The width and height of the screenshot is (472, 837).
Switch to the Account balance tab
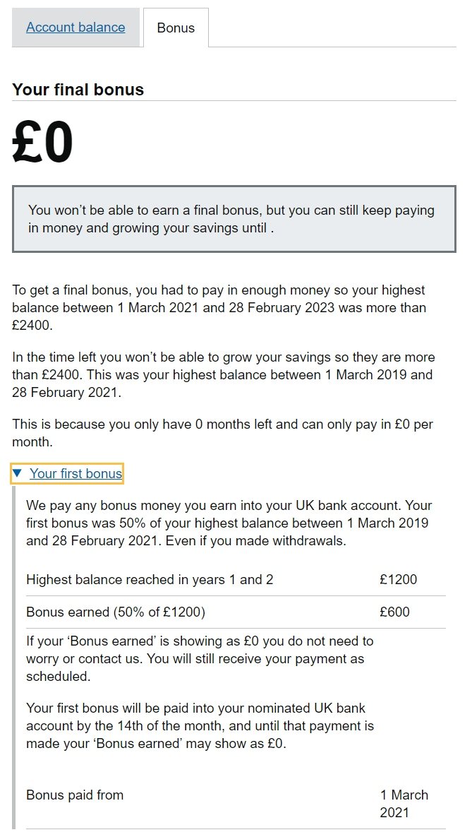click(x=75, y=28)
